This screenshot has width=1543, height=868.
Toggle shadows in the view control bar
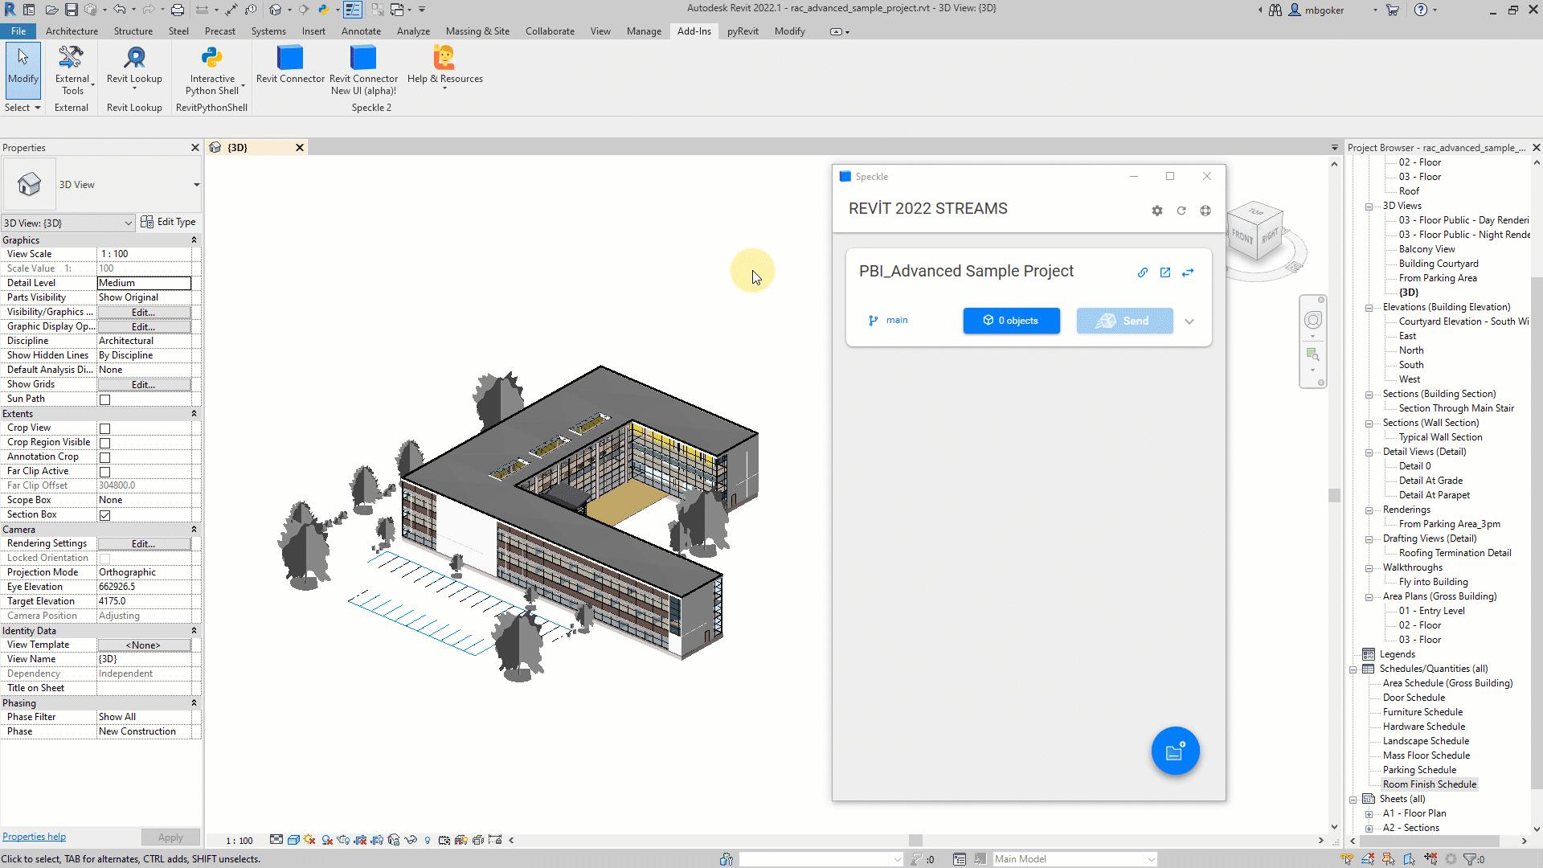pos(326,840)
